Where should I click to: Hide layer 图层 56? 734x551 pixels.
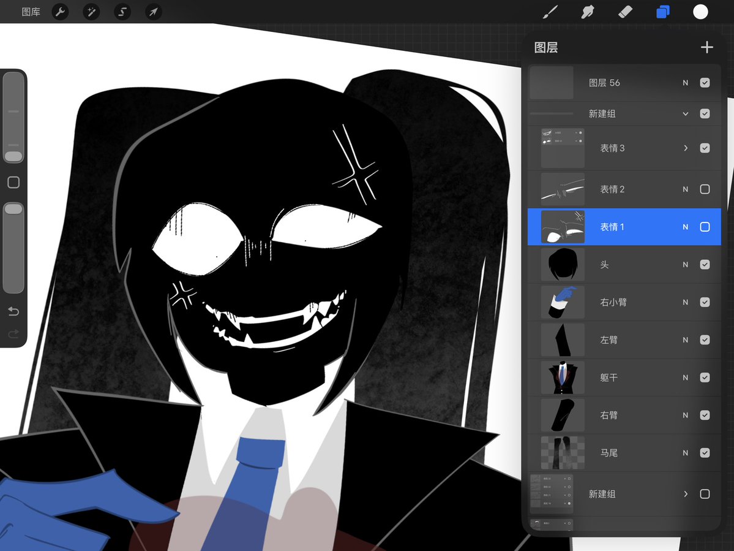(x=705, y=83)
